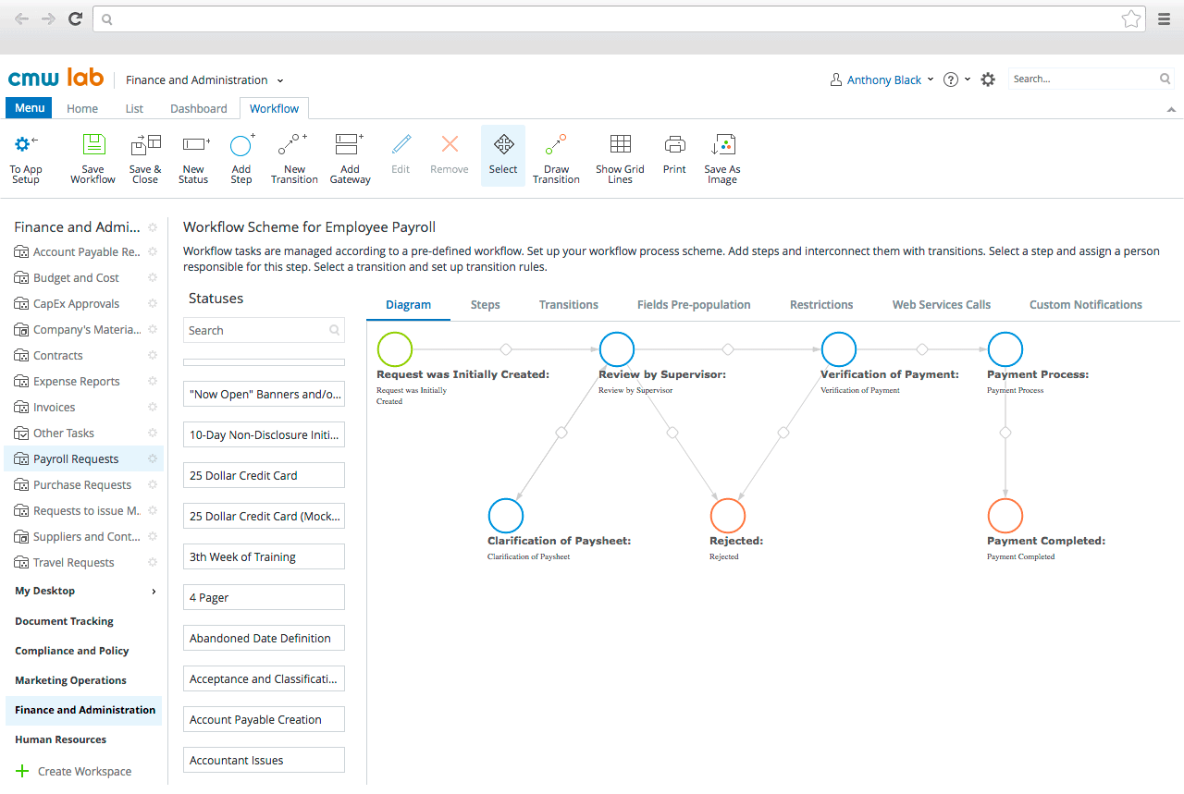The width and height of the screenshot is (1184, 794).
Task: Select the Payment Process step circle
Action: [1005, 349]
